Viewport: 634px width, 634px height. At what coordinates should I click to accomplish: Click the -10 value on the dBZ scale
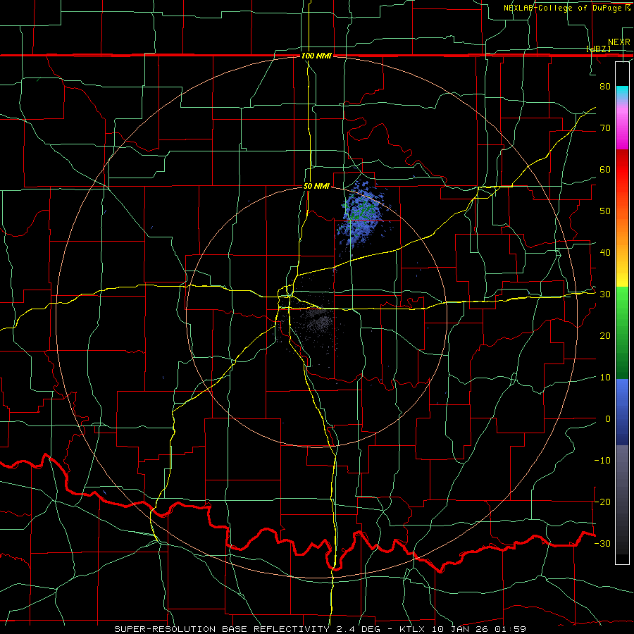tap(602, 461)
